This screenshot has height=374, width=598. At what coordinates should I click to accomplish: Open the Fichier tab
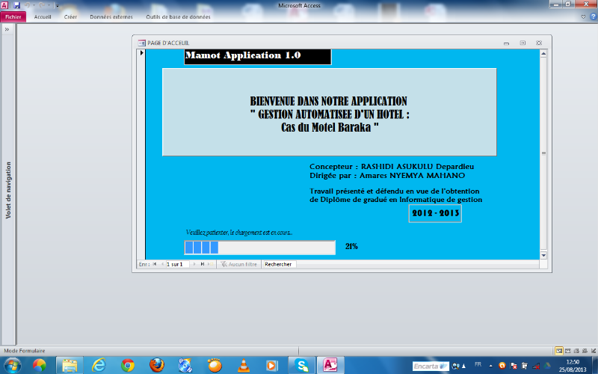[13, 16]
